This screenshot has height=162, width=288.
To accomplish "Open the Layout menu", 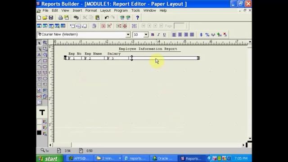I will pos(105,10).
